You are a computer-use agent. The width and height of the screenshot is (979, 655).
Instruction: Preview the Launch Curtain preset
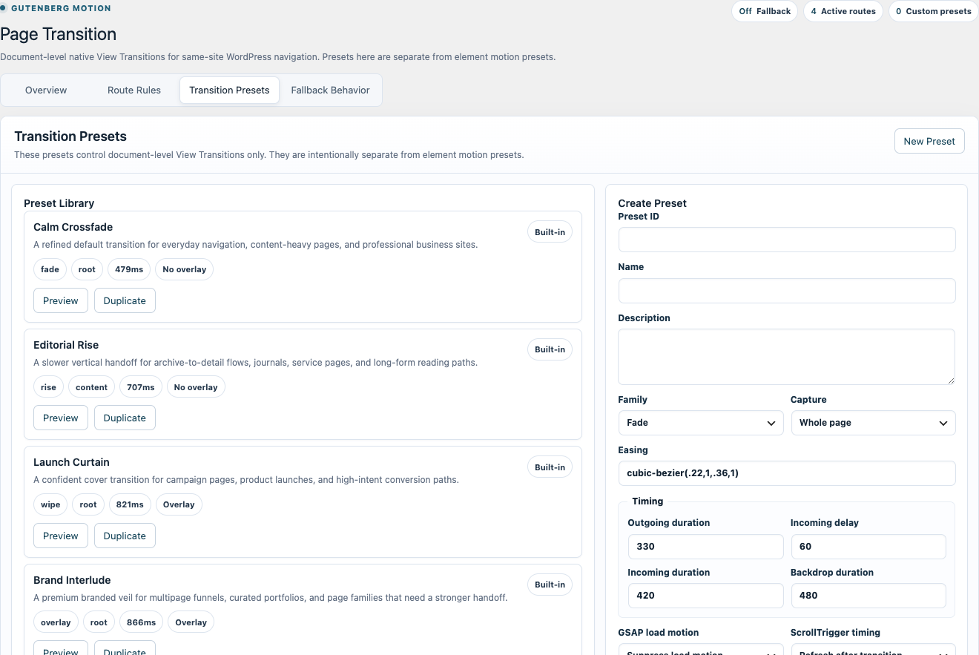(x=61, y=536)
